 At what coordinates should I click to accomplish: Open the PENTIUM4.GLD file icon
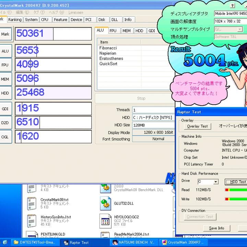click(x=32, y=234)
